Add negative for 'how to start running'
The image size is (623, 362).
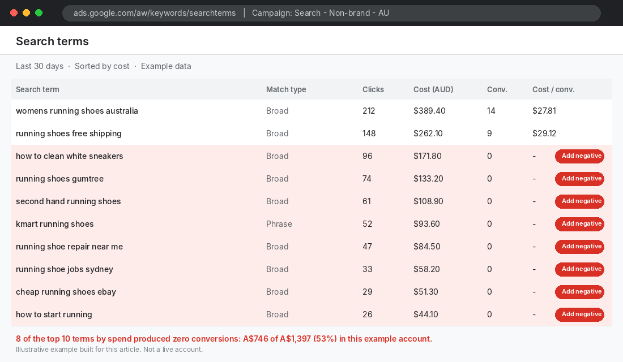click(579, 314)
